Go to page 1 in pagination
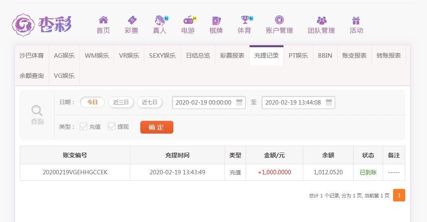 (x=399, y=195)
